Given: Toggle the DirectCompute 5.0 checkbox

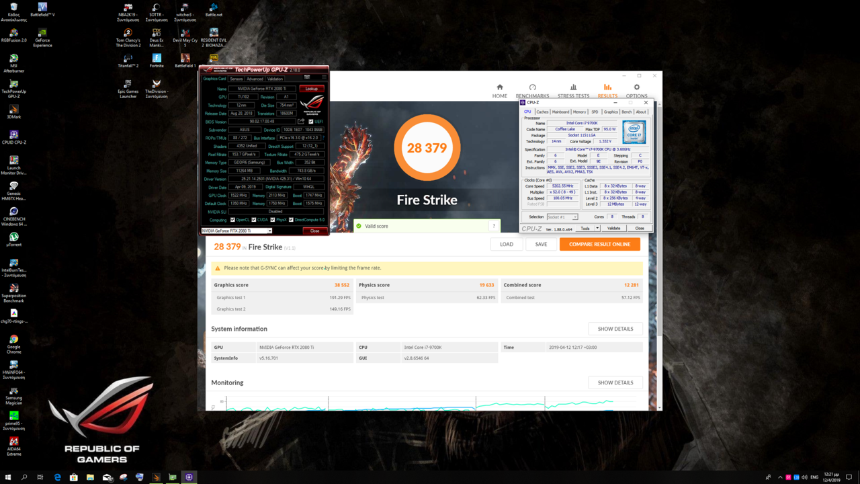Looking at the screenshot, I should [291, 220].
